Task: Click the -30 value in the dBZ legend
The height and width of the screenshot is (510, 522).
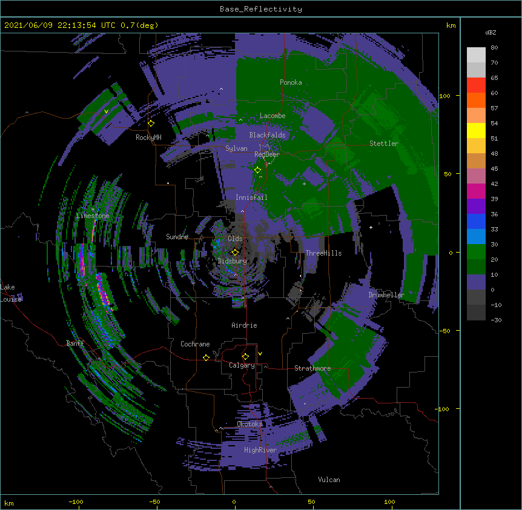Action: (496, 320)
